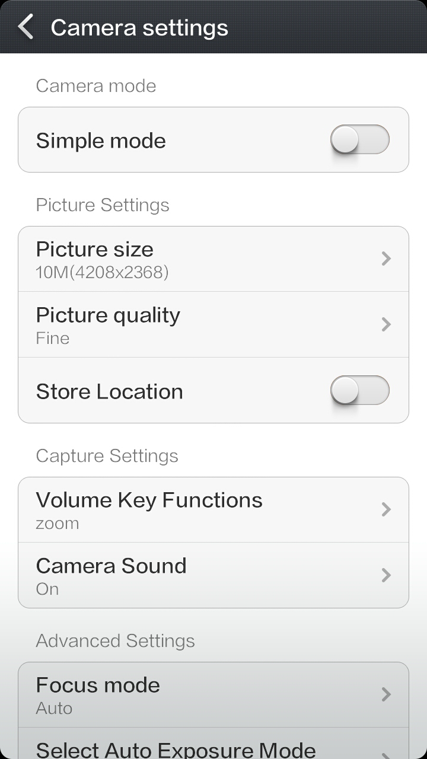
Task: Click the Focus mode chevron arrow
Action: point(386,694)
